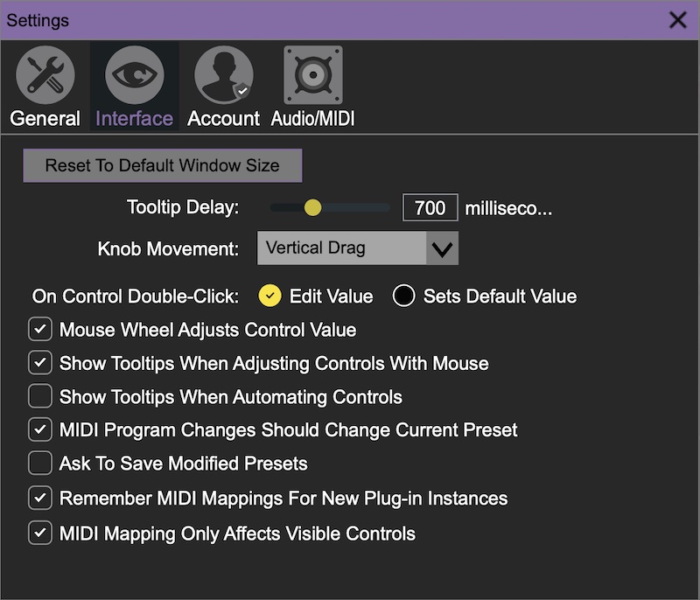Screen dimensions: 700x600
Task: Select the Edit Value radio button
Action: click(269, 297)
